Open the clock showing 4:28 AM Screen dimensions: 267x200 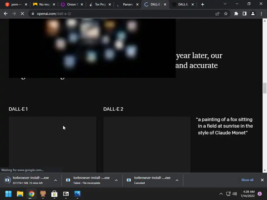(248, 194)
